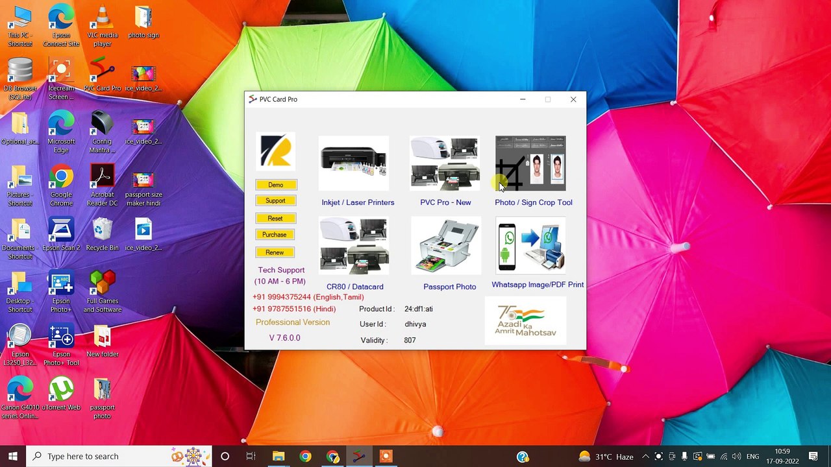Viewport: 831px width, 467px height.
Task: Click the yellow Demo button
Action: pyautogui.click(x=276, y=185)
